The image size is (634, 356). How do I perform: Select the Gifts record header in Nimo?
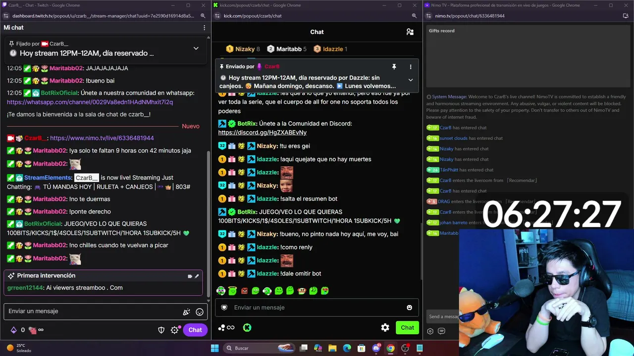coord(441,31)
